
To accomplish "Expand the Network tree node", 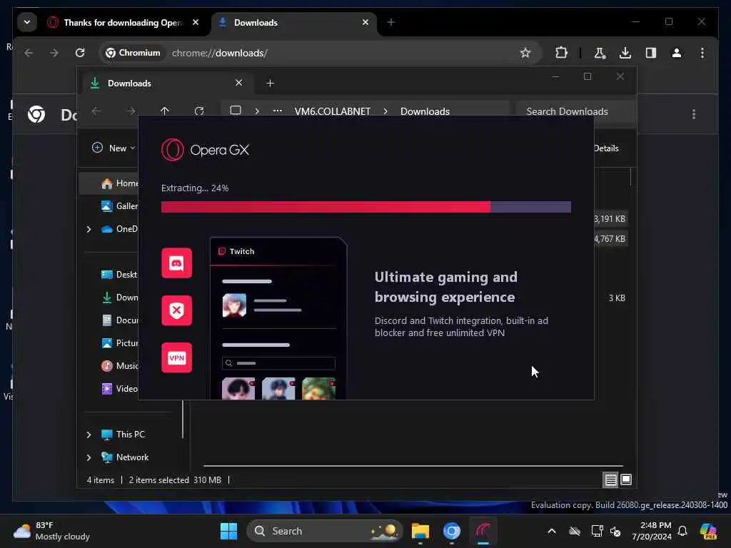I will (89, 457).
